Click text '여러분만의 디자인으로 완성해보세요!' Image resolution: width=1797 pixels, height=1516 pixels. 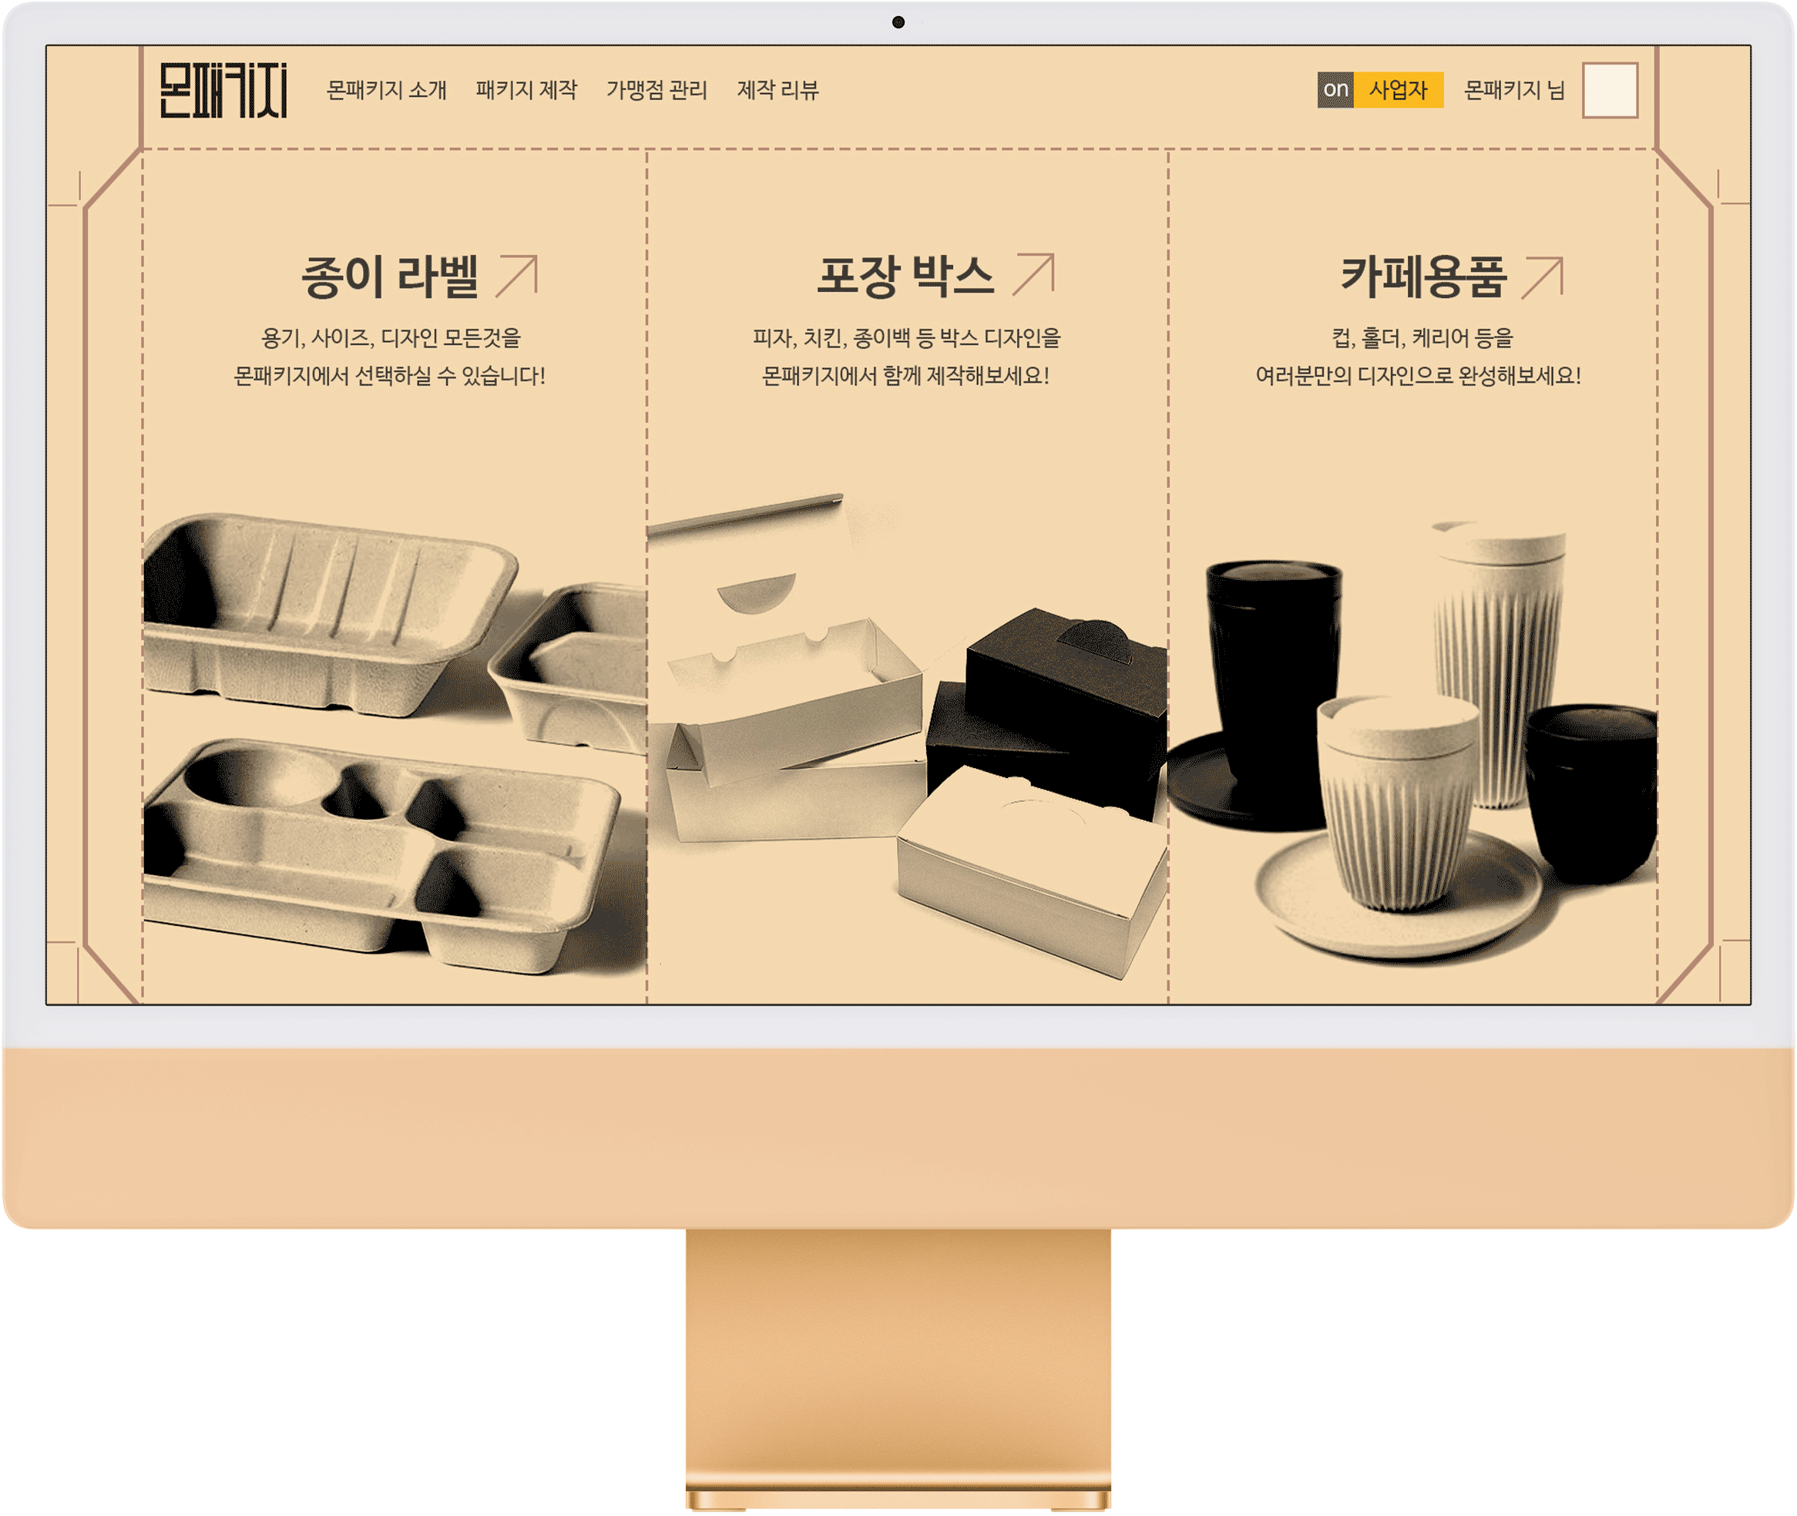click(1418, 376)
